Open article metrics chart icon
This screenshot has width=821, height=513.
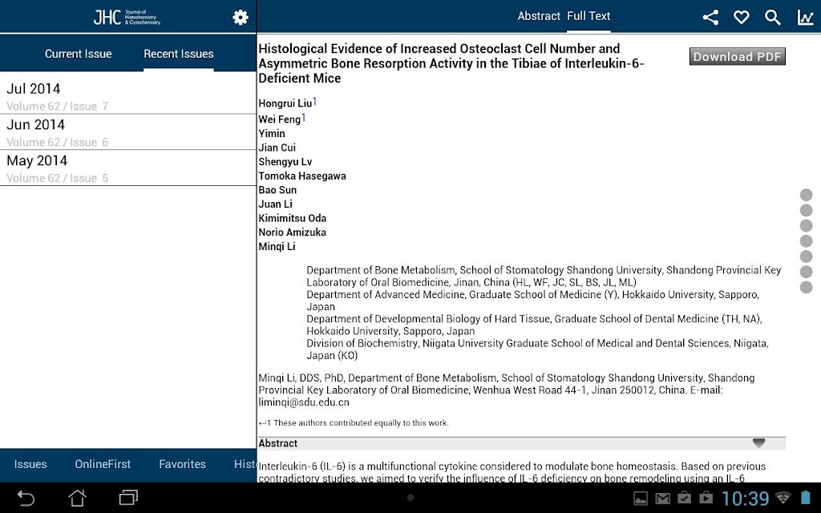click(x=805, y=18)
